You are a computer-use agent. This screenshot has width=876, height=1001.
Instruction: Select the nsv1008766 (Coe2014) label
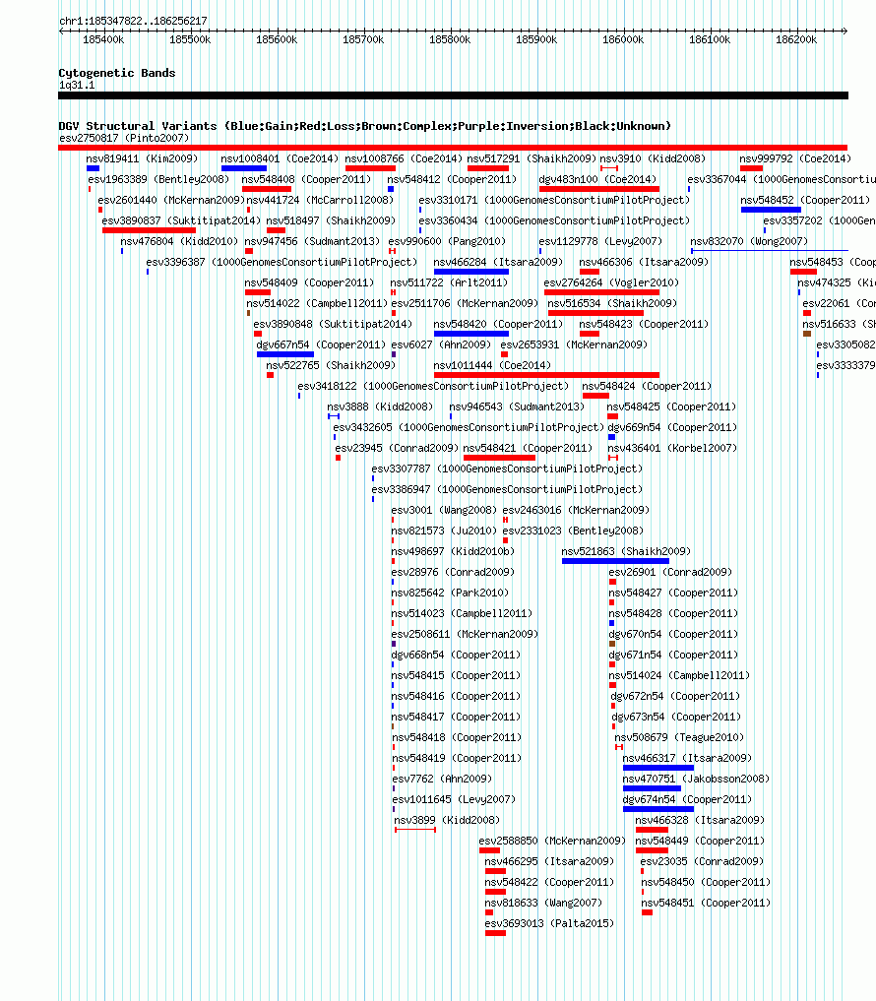click(404, 158)
